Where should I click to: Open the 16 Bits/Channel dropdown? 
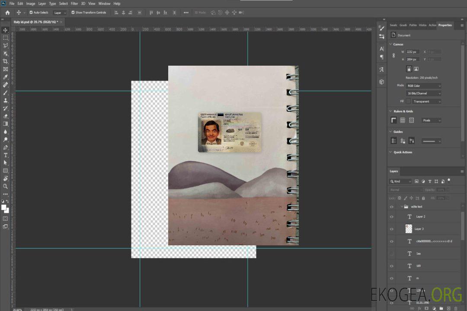click(423, 93)
